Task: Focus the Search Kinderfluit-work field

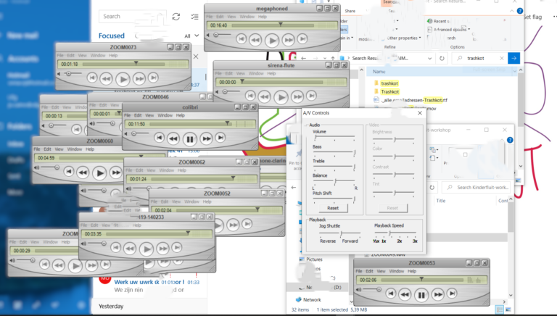Action: (x=476, y=188)
